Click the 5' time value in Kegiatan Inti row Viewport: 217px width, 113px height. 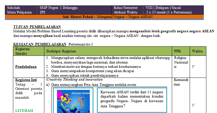tap(193, 105)
